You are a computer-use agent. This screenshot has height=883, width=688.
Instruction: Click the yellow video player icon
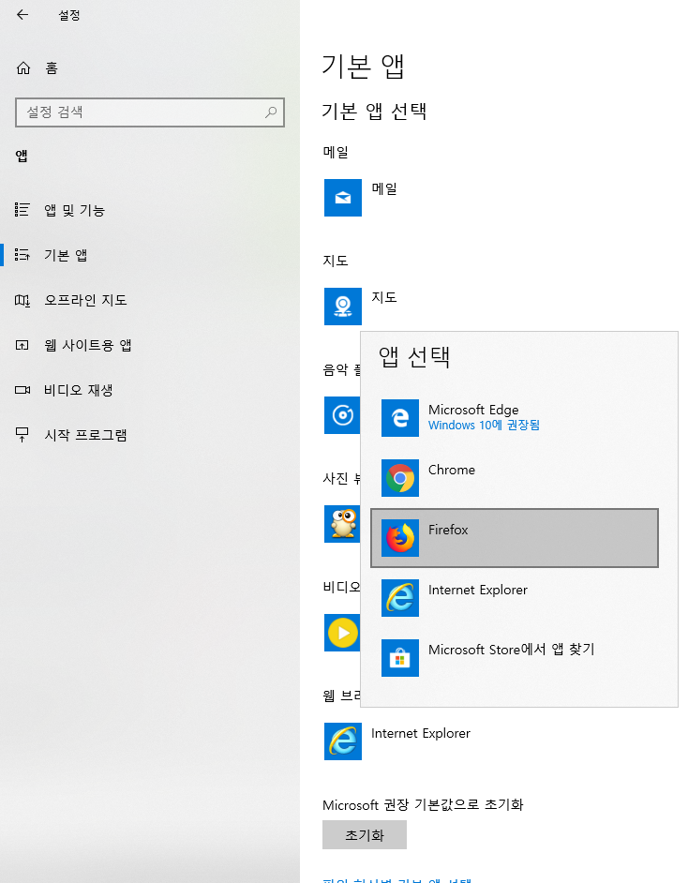pos(342,633)
